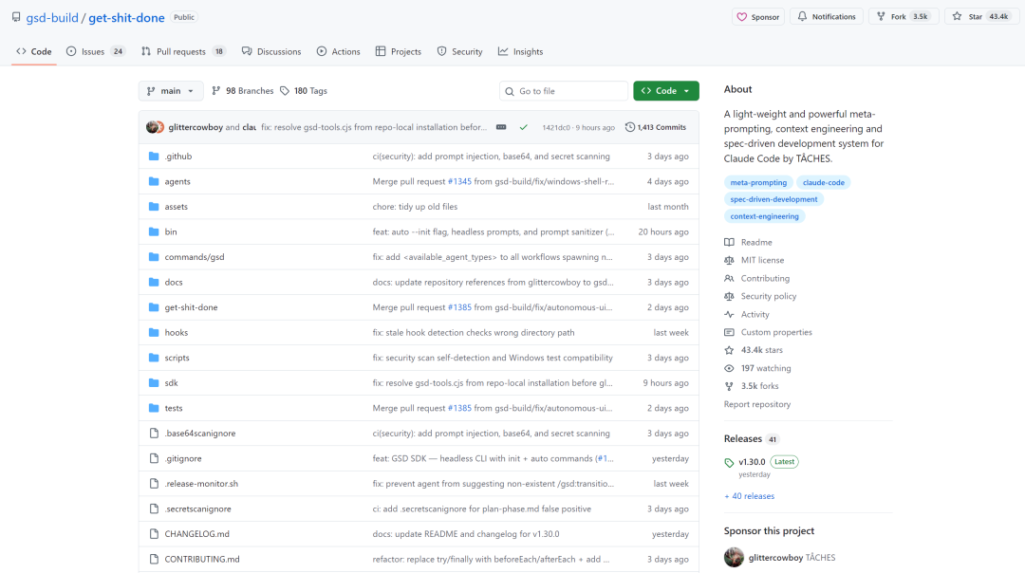Screen dimensions: 1025x573
Task: Switch to the Issues tab
Action: pyautogui.click(x=95, y=51)
